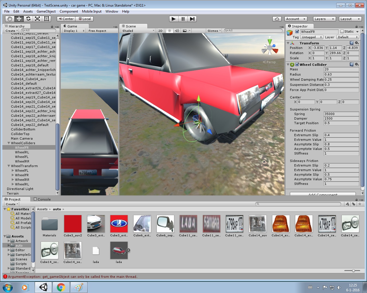This screenshot has height=293, width=367.
Task: Change Untagged in the Tag dropdown
Action: [x=312, y=37]
